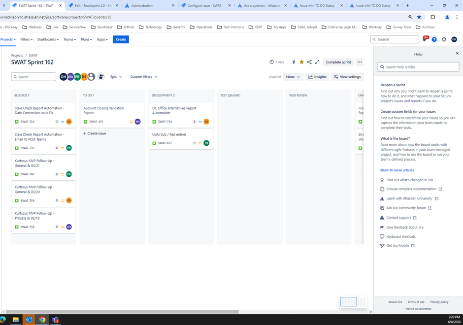This screenshot has height=325, width=463.
Task: Click the SWAT breadcrumb link
Action: pos(33,56)
